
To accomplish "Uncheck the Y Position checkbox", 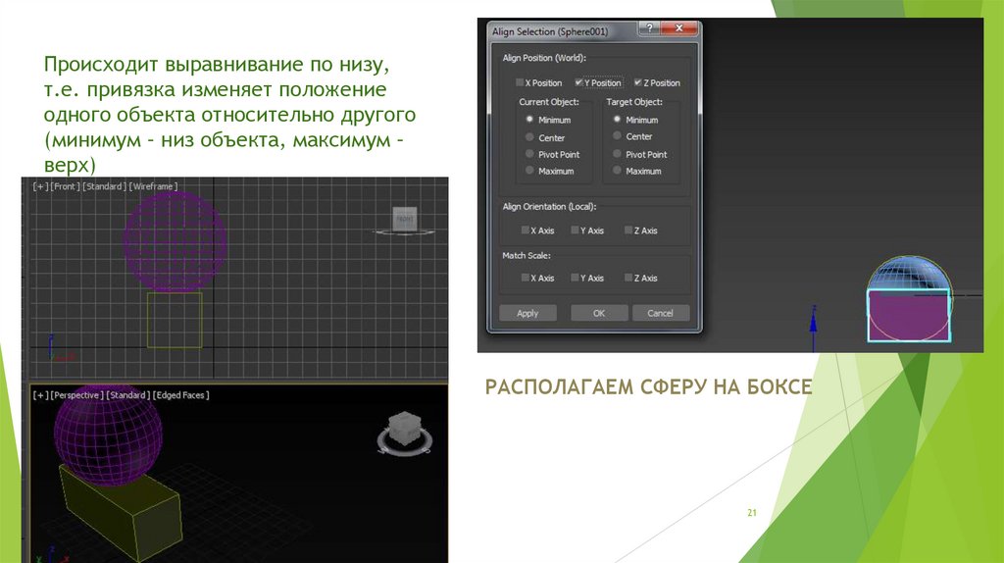I will coord(578,82).
